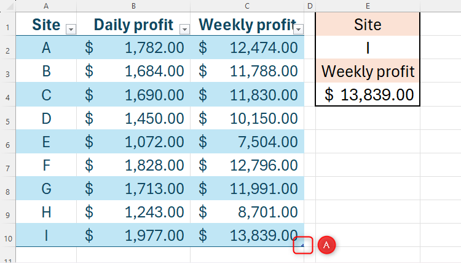Select the peach Weekly profit label cell
Image resolution: width=461 pixels, height=263 pixels.
pos(368,71)
